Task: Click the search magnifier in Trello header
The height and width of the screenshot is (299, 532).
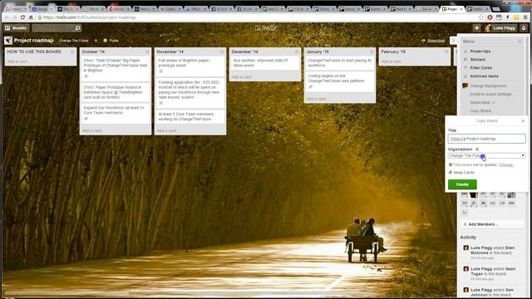Action: [x=77, y=28]
